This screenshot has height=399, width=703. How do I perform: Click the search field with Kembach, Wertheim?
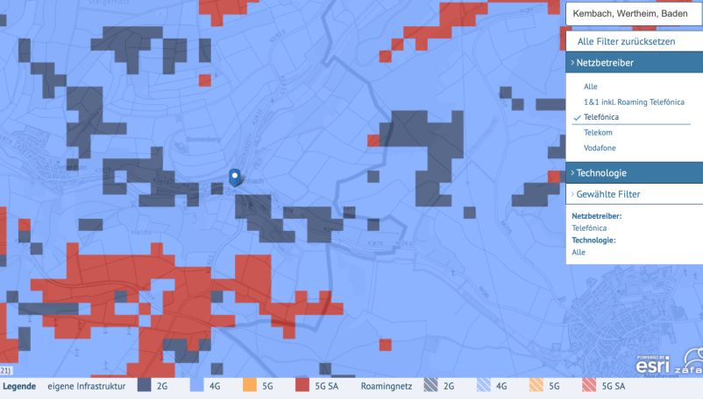coord(634,13)
